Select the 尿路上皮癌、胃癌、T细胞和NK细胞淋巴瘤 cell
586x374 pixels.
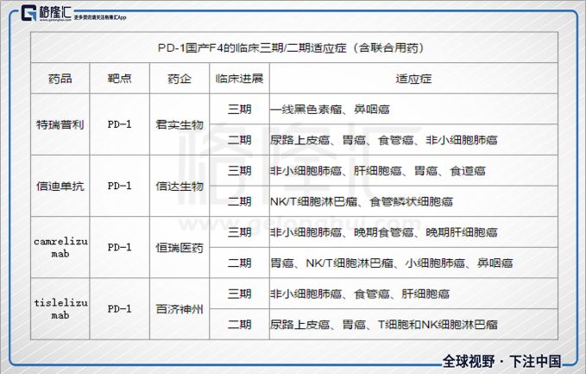click(x=413, y=324)
